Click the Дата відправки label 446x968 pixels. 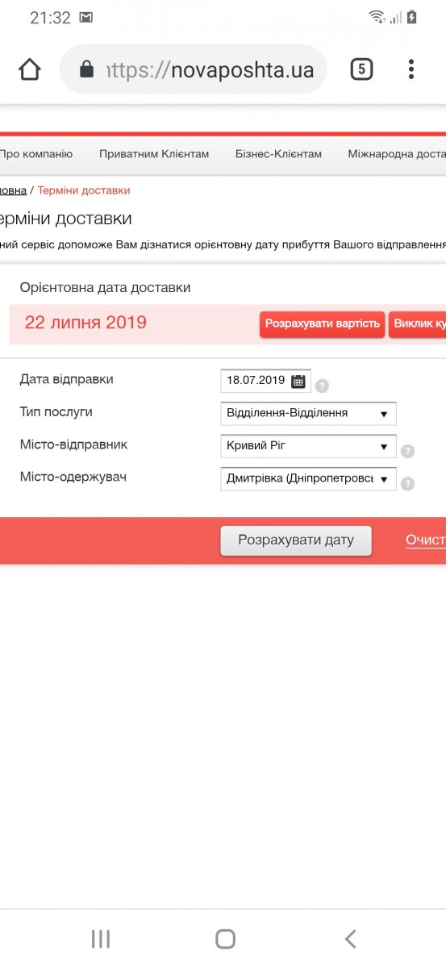66,379
